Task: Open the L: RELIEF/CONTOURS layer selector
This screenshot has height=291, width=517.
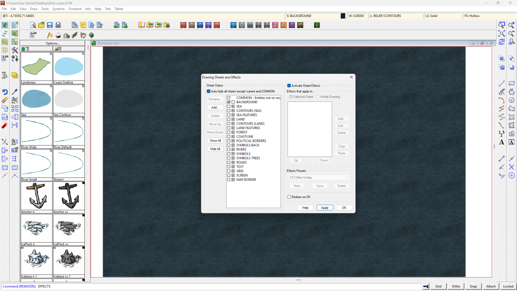Action: 395,16
